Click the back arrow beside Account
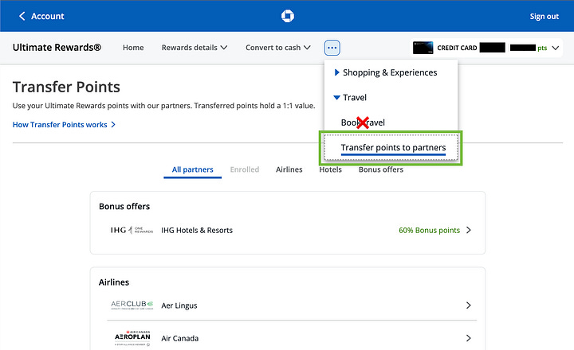Image resolution: width=574 pixels, height=350 pixels. pos(22,16)
